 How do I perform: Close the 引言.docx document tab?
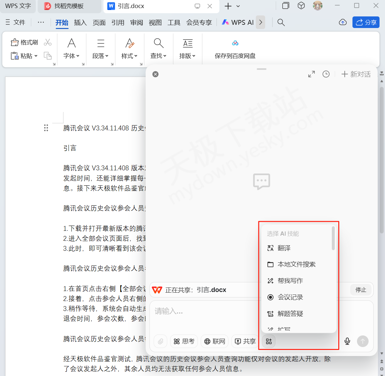(210, 6)
